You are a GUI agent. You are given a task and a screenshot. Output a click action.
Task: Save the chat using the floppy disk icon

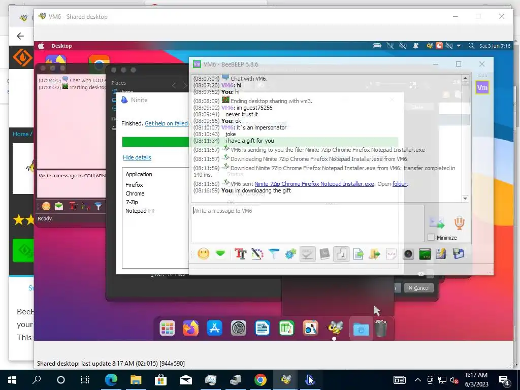click(459, 254)
